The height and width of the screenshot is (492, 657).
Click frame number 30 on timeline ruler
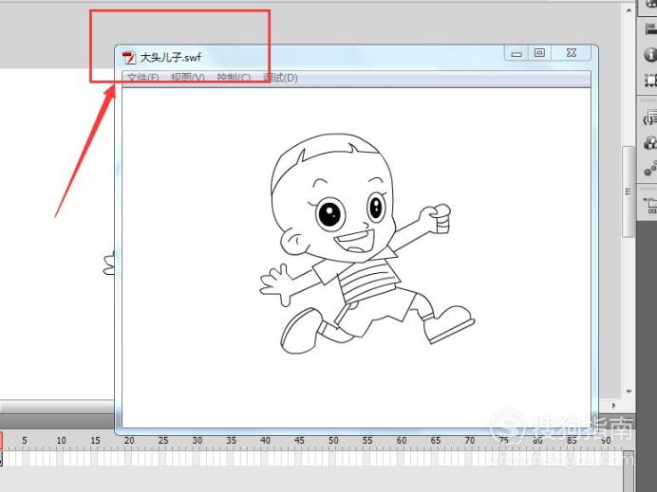pos(197,440)
